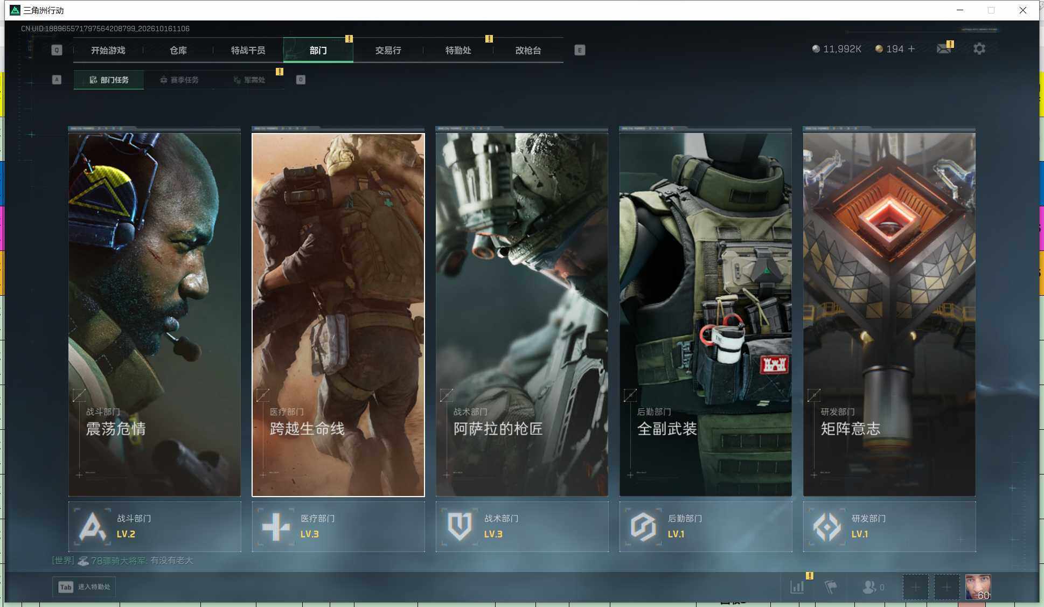Click the medical department cross icon
Viewport: 1044px width, 607px height.
coord(276,526)
